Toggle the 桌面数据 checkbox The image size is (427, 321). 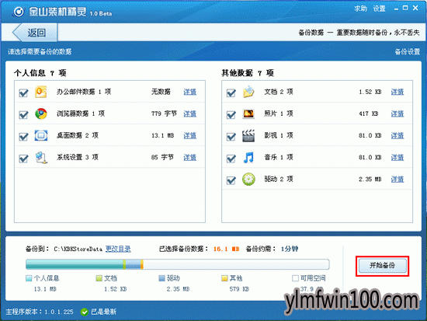pos(24,136)
